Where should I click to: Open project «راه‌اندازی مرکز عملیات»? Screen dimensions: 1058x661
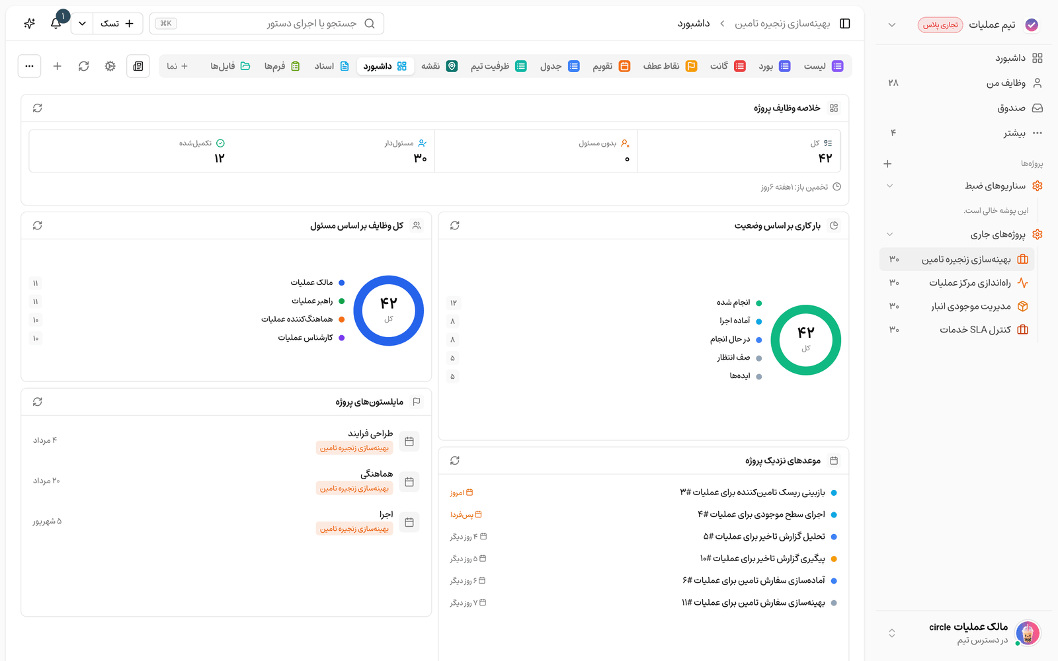957,283
